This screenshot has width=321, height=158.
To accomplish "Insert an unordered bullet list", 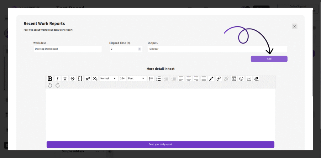I will (x=151, y=79).
